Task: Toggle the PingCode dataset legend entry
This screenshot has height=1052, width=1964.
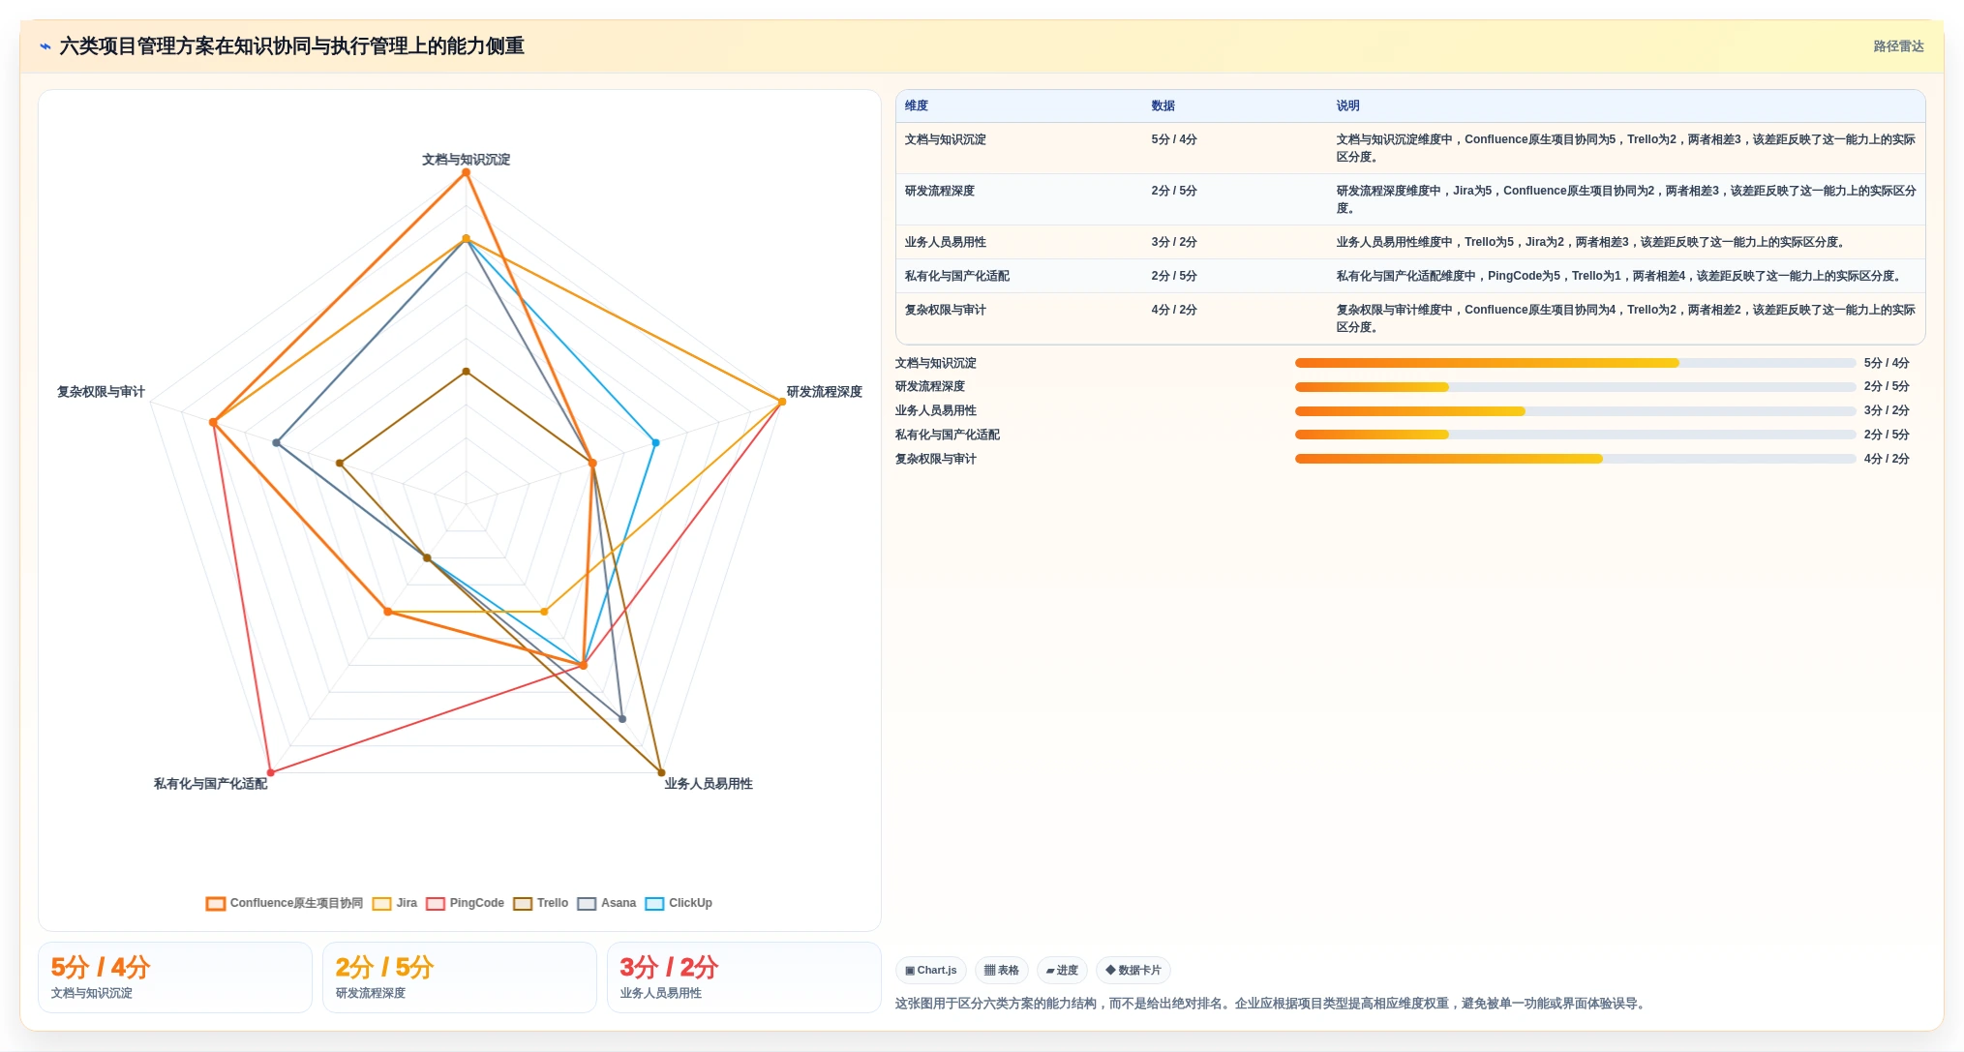Action: (x=466, y=903)
